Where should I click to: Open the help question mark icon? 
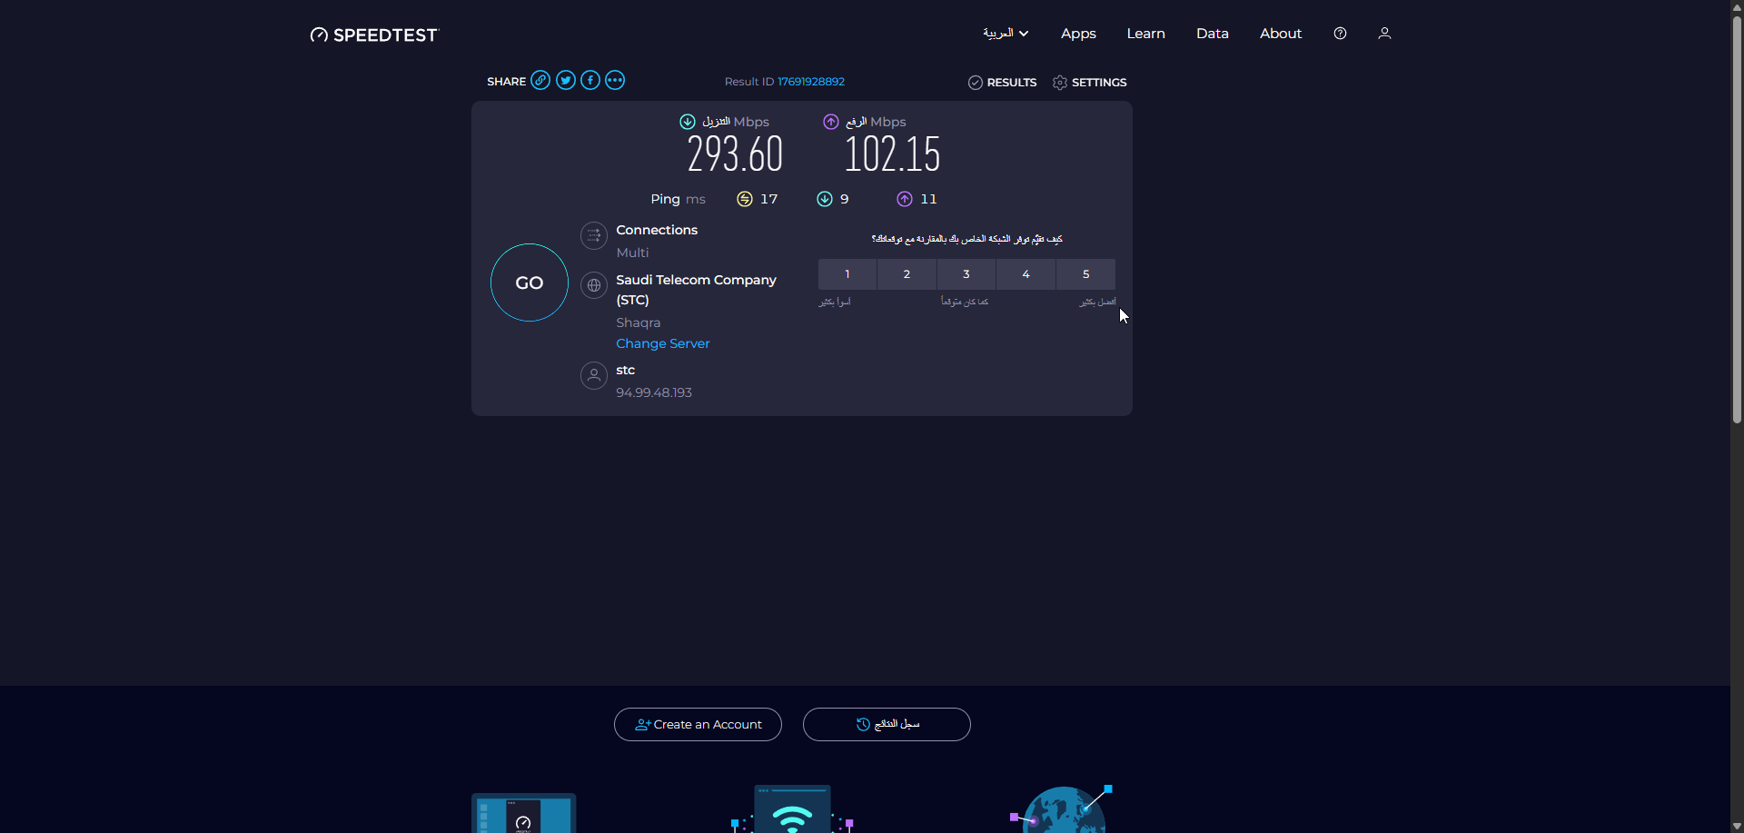(1340, 33)
